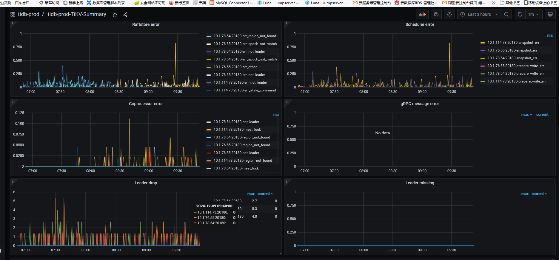Star the tidb-prod-TiKV-Summary dashboard

tap(115, 15)
